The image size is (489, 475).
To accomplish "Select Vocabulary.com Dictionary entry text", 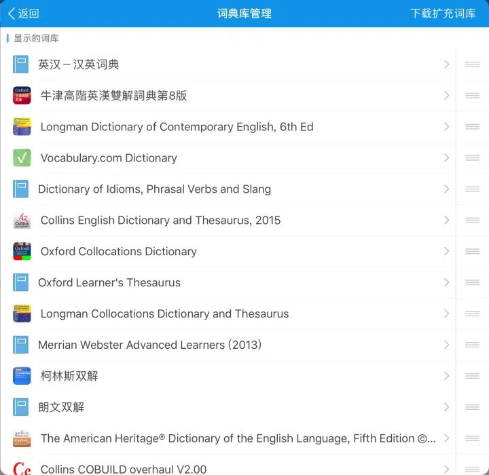I will [x=109, y=158].
